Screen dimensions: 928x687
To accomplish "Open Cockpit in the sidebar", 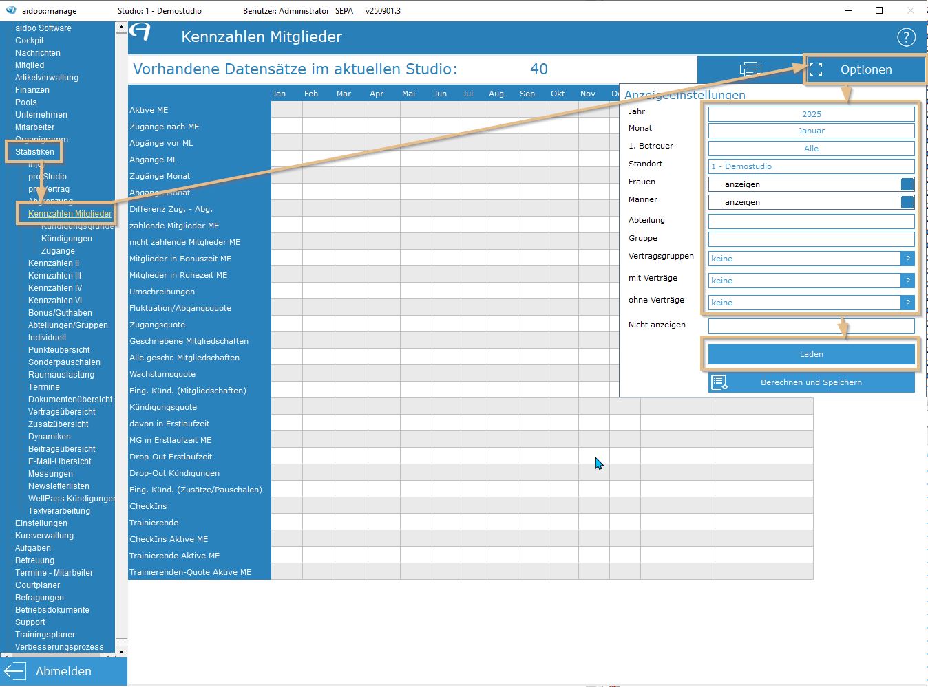I will (x=30, y=41).
